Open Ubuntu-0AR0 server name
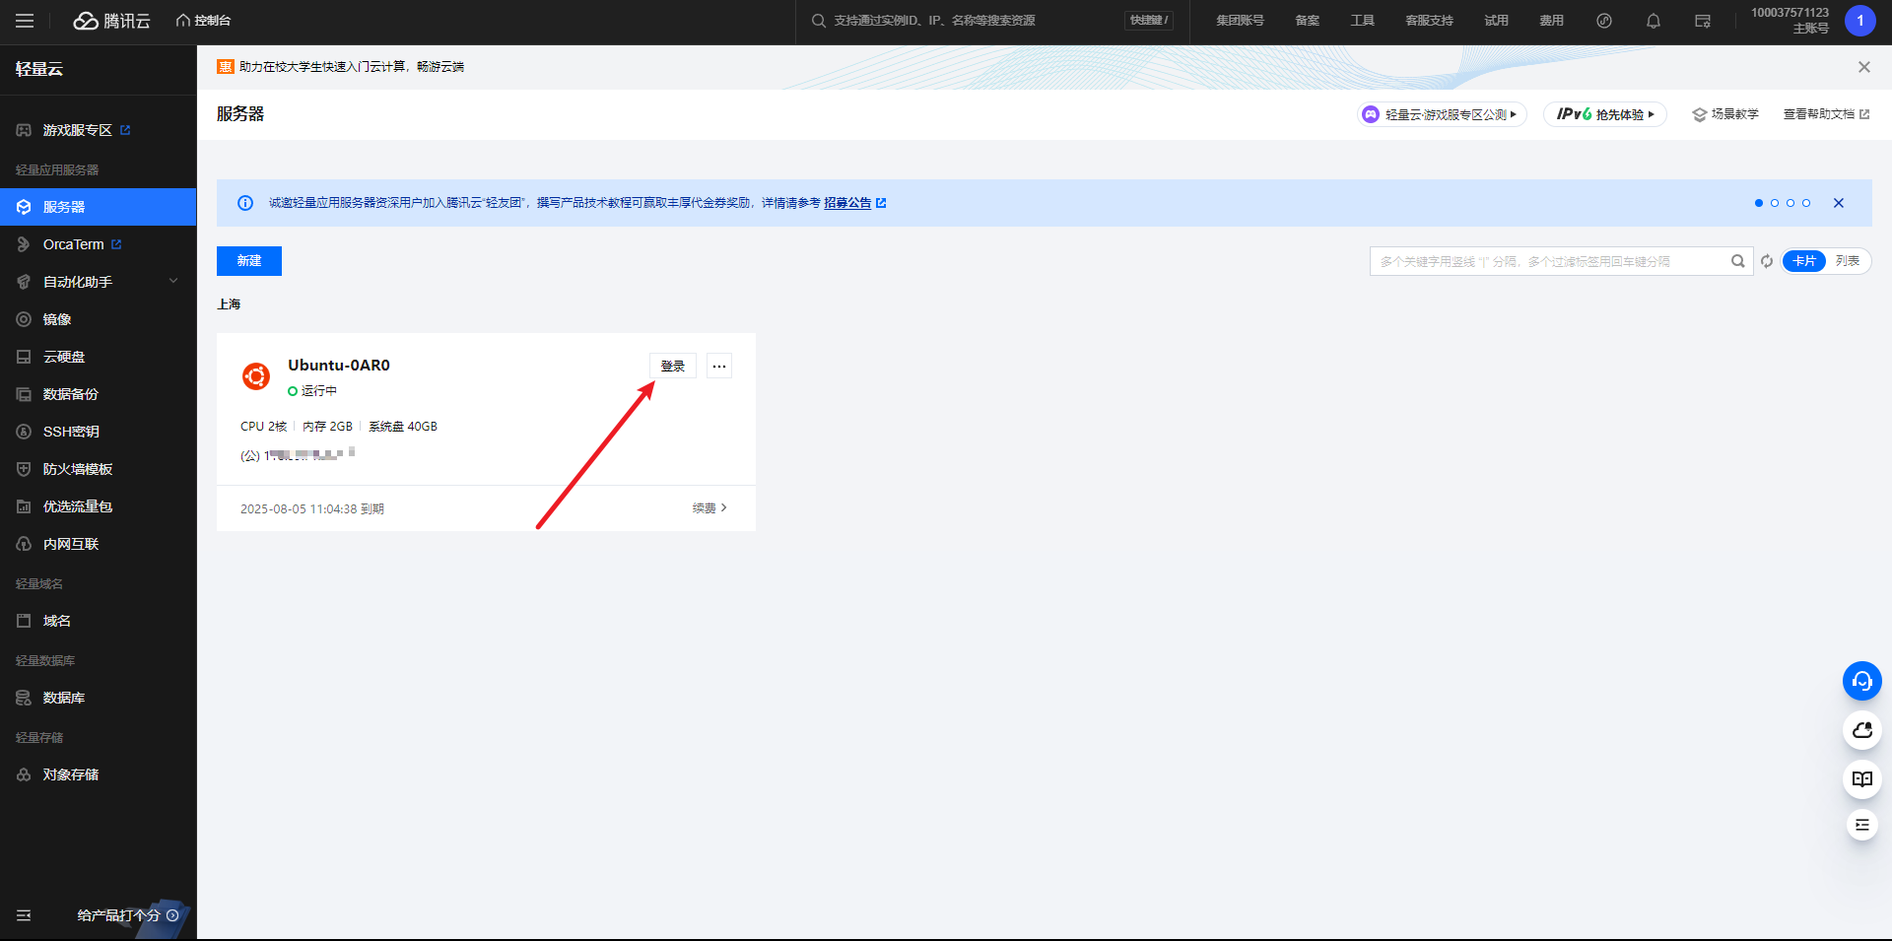The height and width of the screenshot is (941, 1892). tap(339, 365)
